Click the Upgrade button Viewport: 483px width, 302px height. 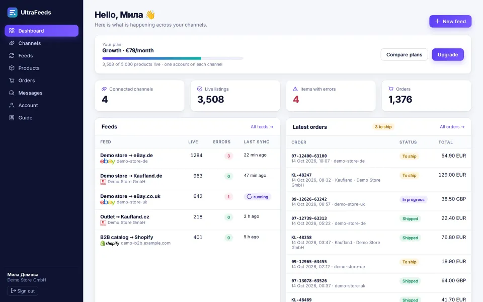coord(448,54)
